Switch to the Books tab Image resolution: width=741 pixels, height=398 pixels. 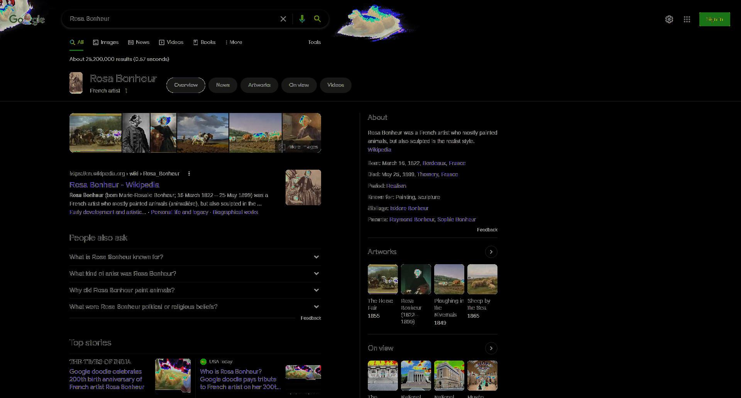click(204, 42)
